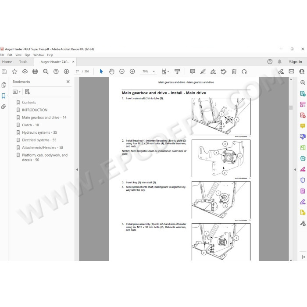
Task: Open the Sign menu
Action: pos(27,55)
